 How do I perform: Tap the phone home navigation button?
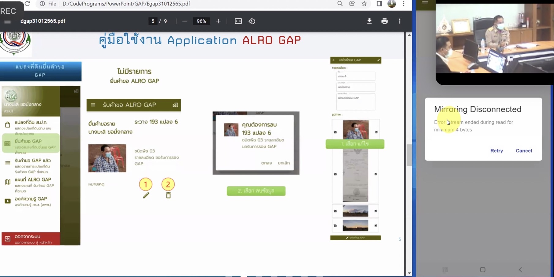tap(483, 270)
